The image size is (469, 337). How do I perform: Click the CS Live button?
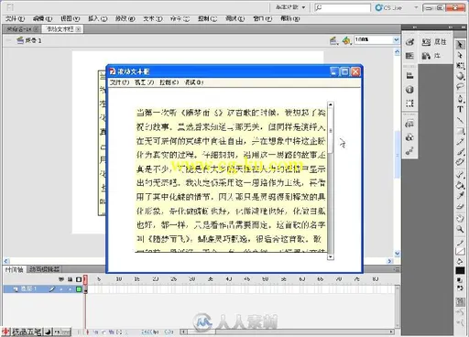388,7
